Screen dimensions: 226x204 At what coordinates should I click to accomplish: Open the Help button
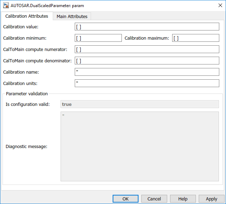click(x=183, y=199)
